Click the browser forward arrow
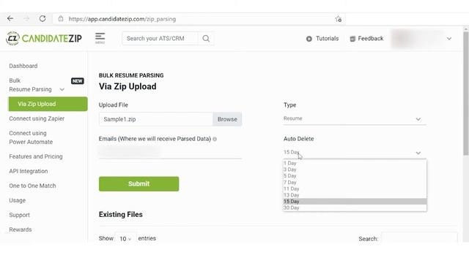The image size is (469, 263). coord(26,18)
